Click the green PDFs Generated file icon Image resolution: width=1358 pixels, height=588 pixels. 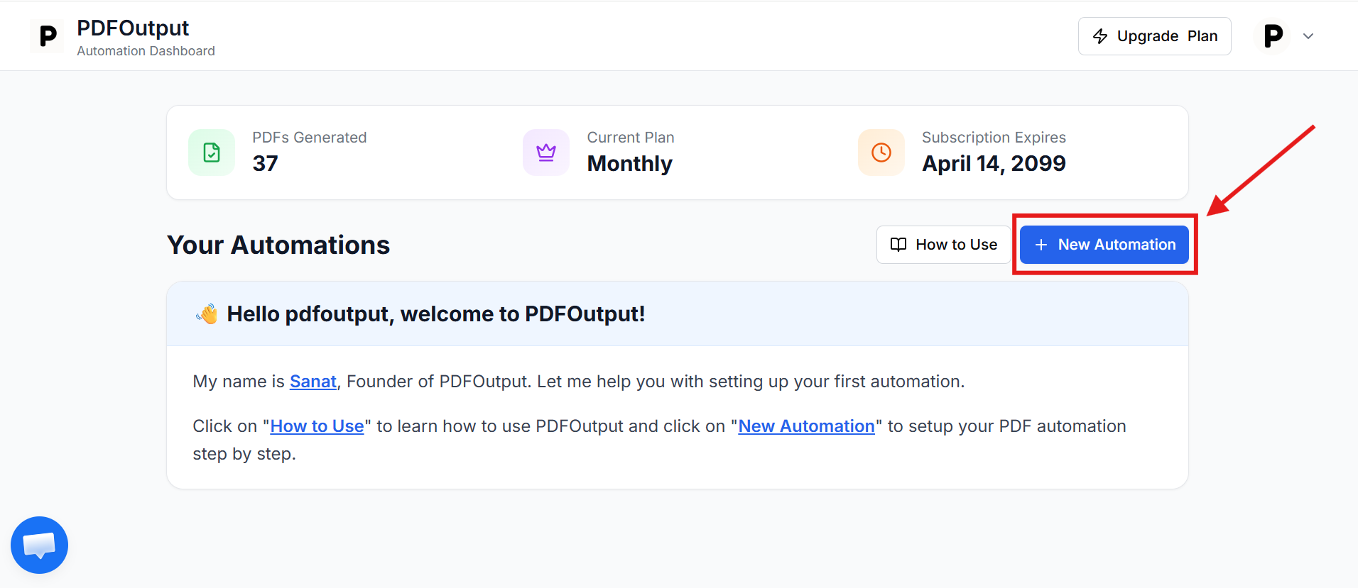click(212, 152)
